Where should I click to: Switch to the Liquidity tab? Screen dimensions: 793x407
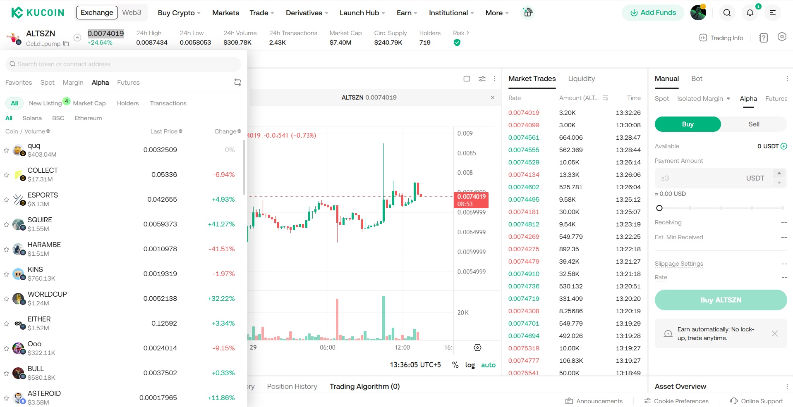tap(581, 79)
